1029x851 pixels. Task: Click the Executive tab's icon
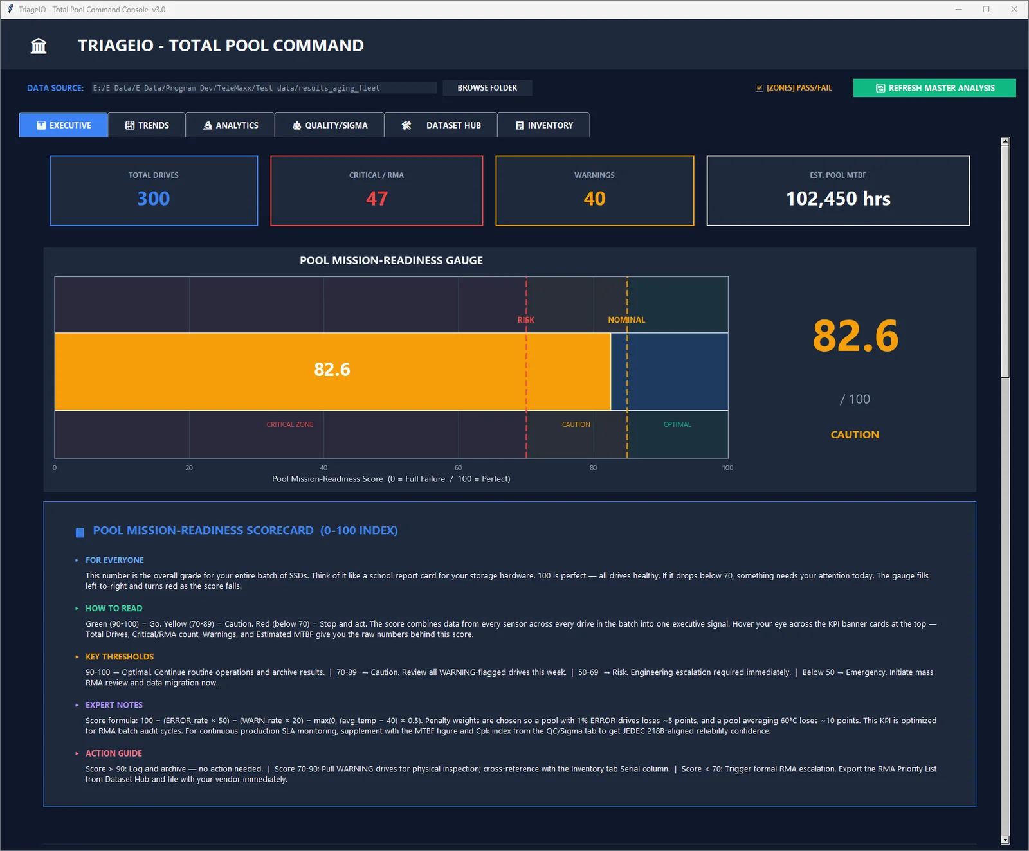pos(41,125)
